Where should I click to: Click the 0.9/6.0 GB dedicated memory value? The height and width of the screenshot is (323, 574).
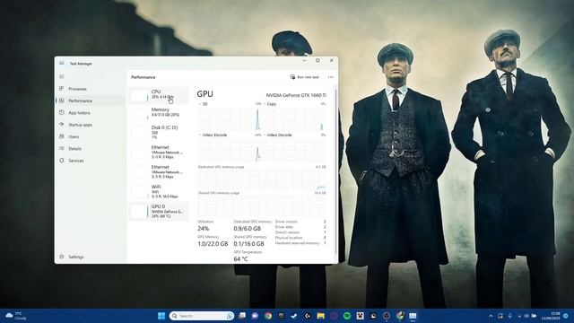(248, 229)
